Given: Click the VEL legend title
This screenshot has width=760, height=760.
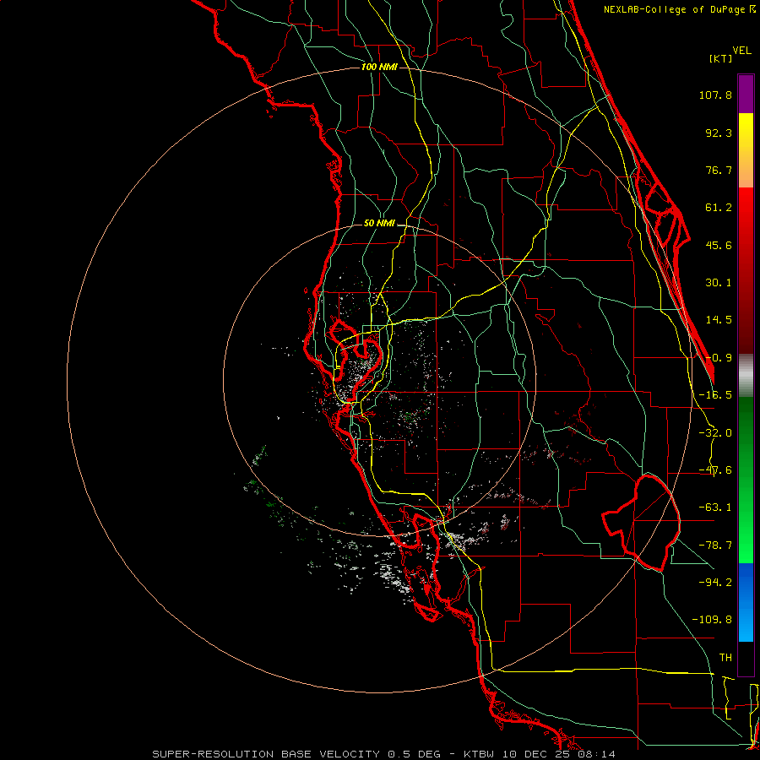Looking at the screenshot, I should pos(742,51).
